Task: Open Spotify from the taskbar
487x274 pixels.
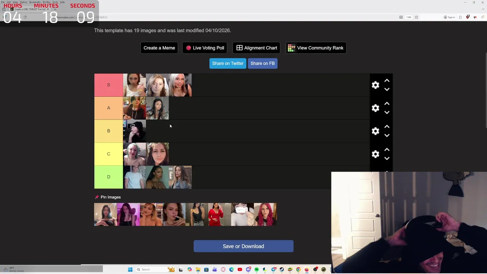Action: point(257,269)
